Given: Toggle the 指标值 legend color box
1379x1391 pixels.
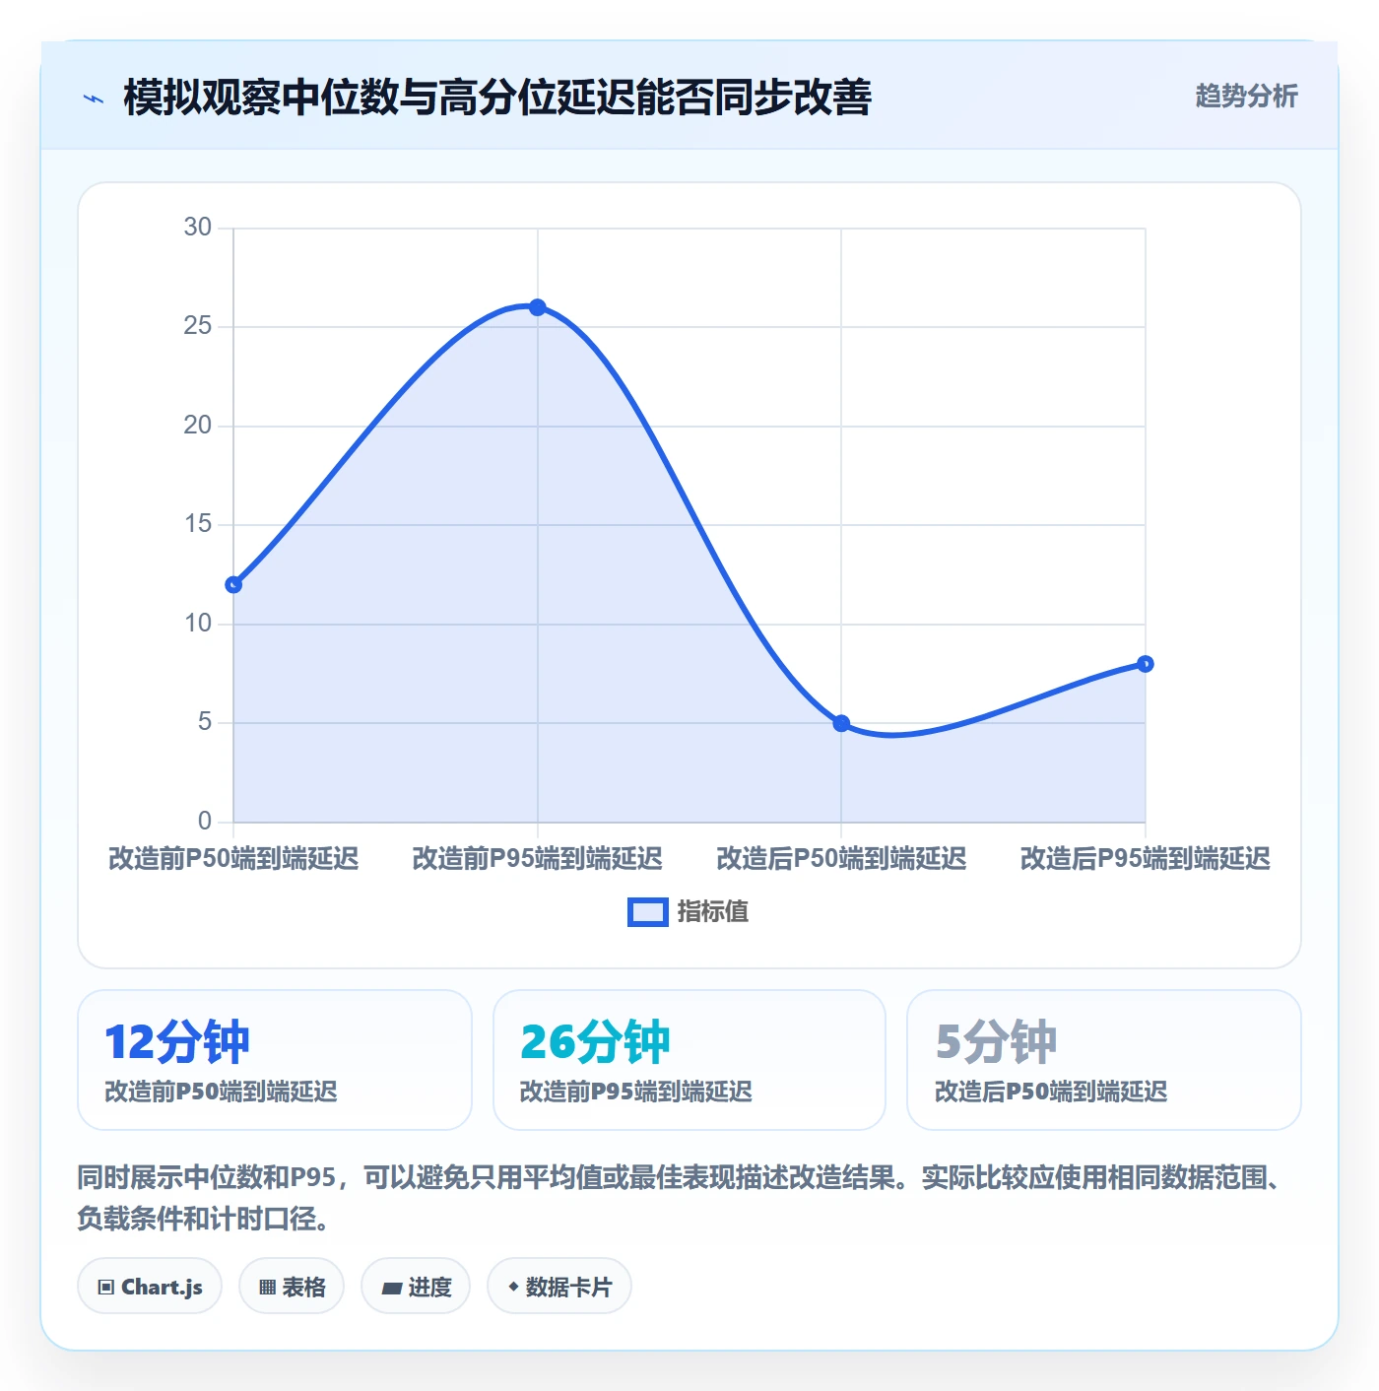Looking at the screenshot, I should pyautogui.click(x=648, y=912).
